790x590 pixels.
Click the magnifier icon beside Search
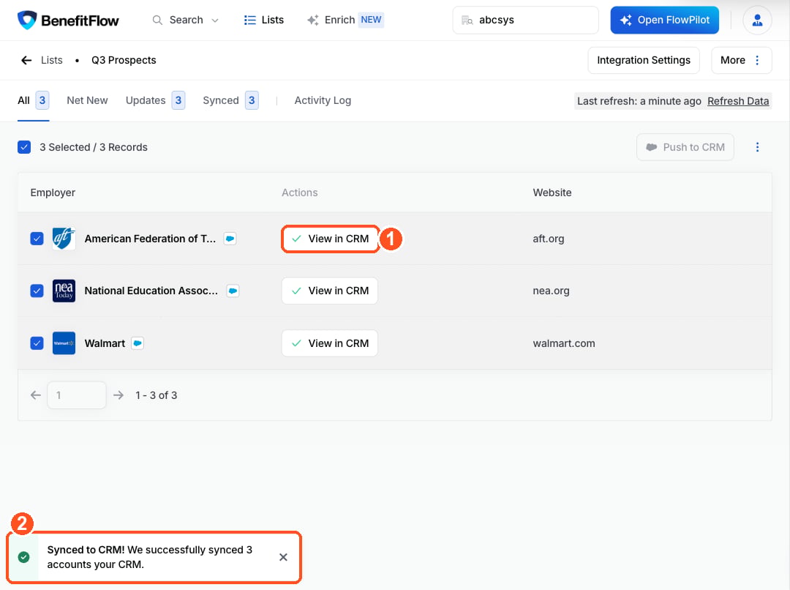point(157,20)
